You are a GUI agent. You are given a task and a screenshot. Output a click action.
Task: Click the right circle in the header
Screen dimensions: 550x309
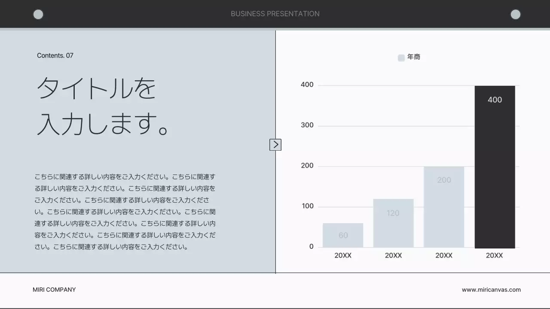coord(515,15)
